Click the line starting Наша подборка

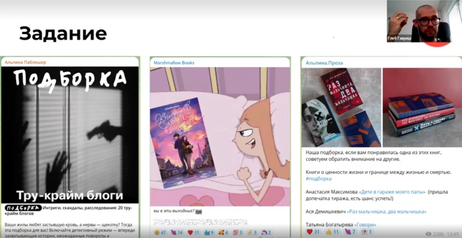[373, 153]
